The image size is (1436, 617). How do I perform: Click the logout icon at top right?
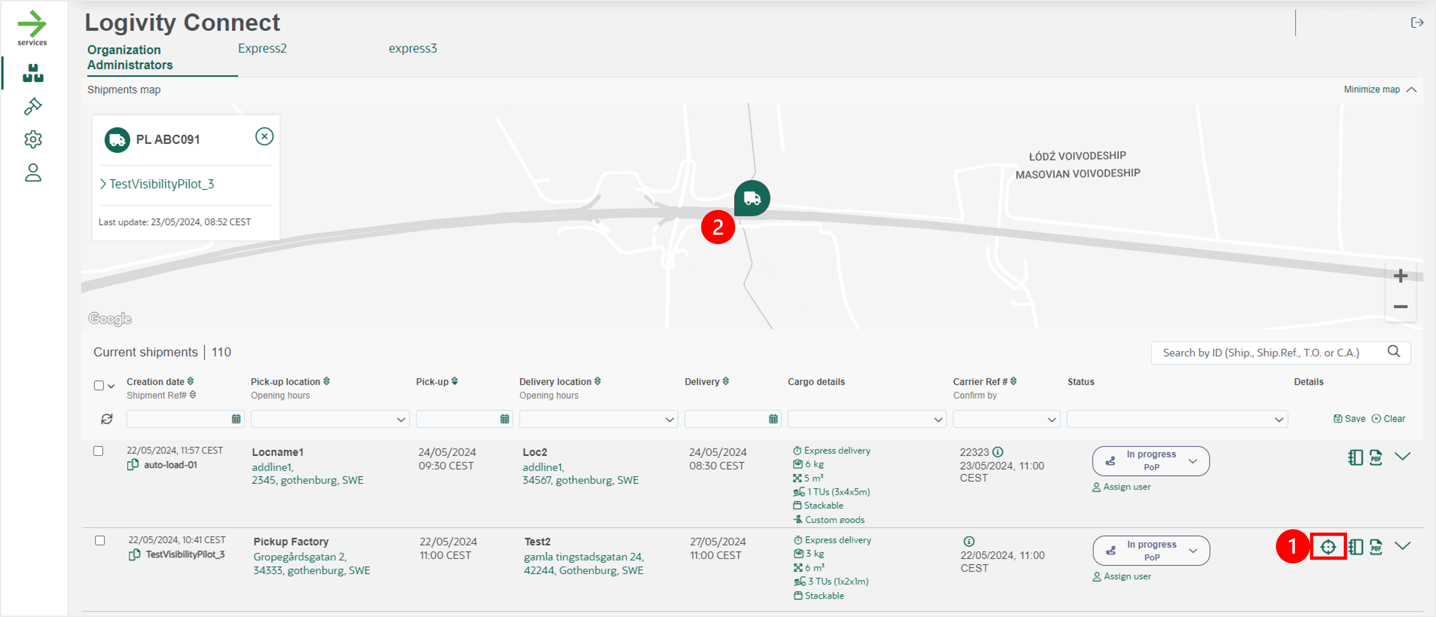(x=1416, y=22)
